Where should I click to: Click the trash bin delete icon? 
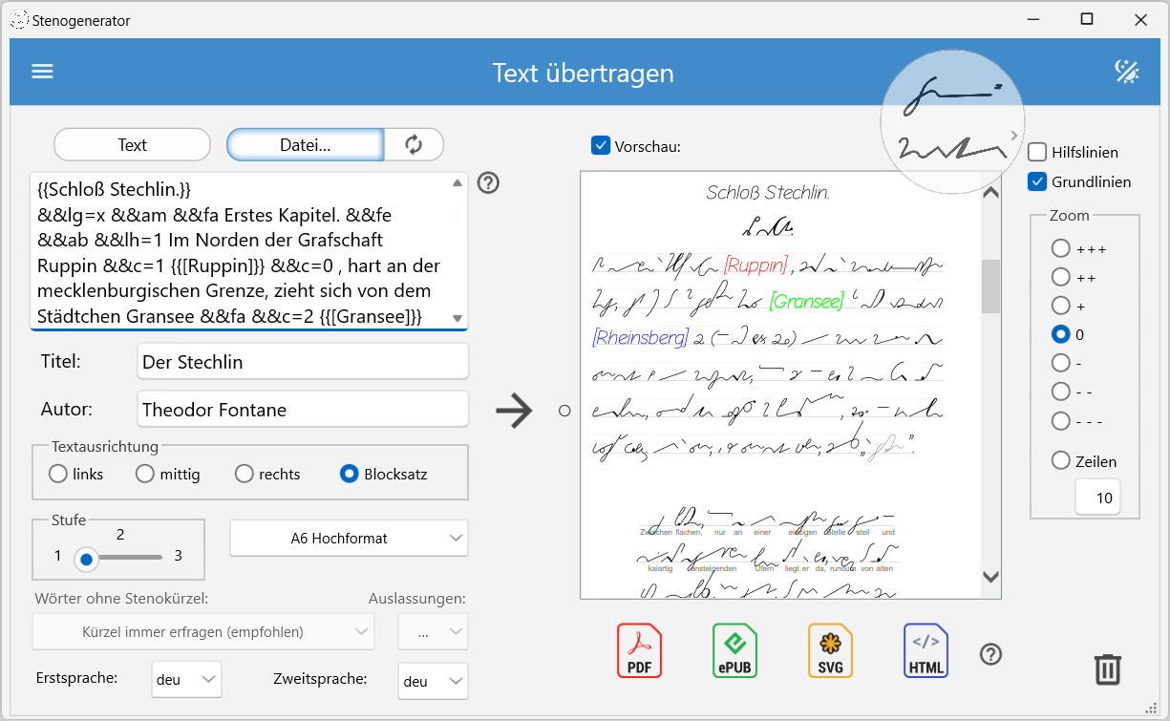pos(1107,668)
